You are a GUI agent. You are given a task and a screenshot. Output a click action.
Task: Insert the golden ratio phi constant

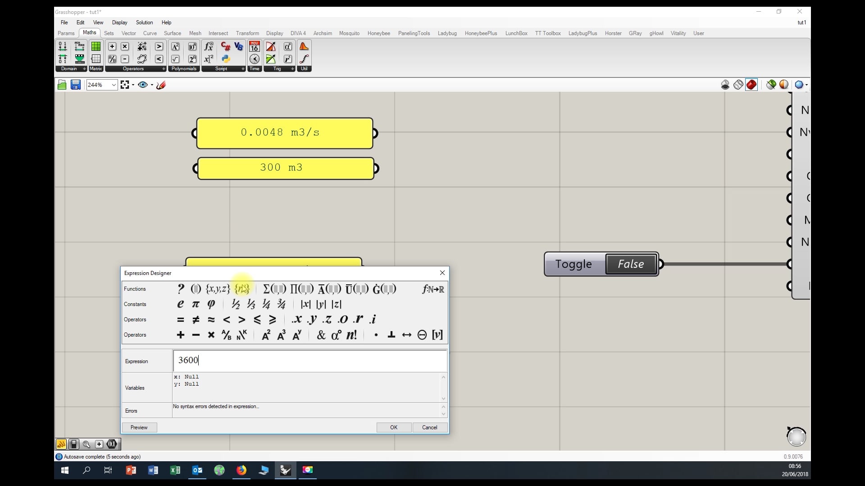click(211, 304)
